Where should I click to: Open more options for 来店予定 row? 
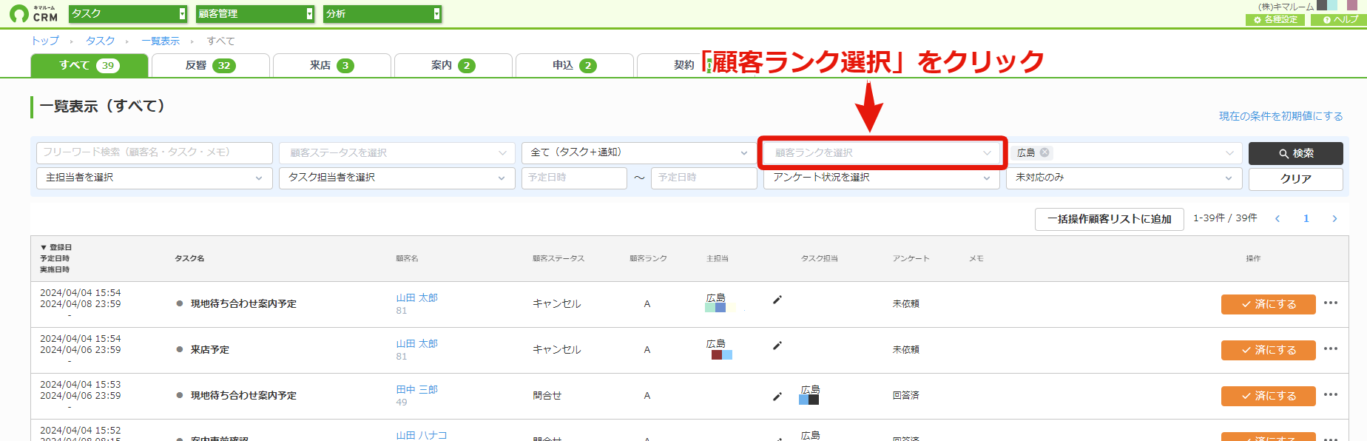pyautogui.click(x=1331, y=349)
